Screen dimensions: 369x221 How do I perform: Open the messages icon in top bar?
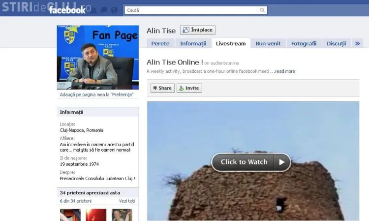(105, 10)
